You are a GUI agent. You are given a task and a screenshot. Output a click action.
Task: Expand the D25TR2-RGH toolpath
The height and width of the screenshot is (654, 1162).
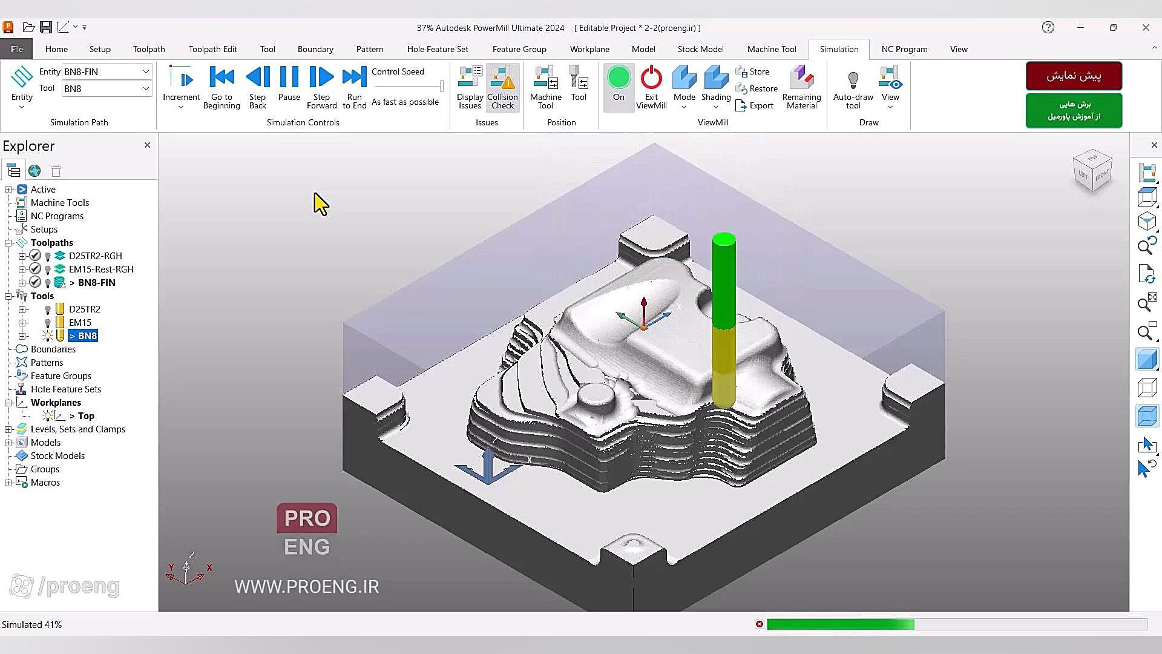22,256
